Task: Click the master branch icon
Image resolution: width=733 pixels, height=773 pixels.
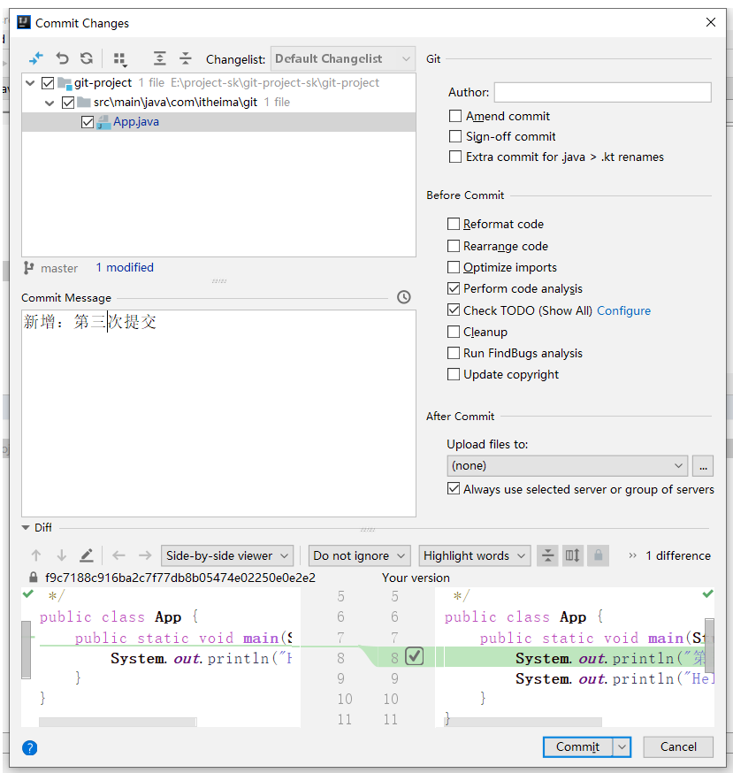Action: point(28,268)
